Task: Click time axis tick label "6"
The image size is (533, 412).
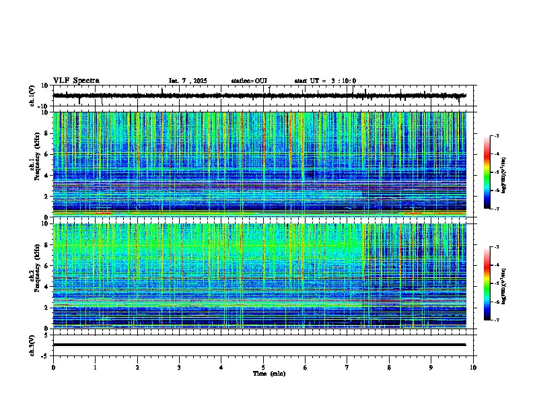Action: click(x=306, y=368)
